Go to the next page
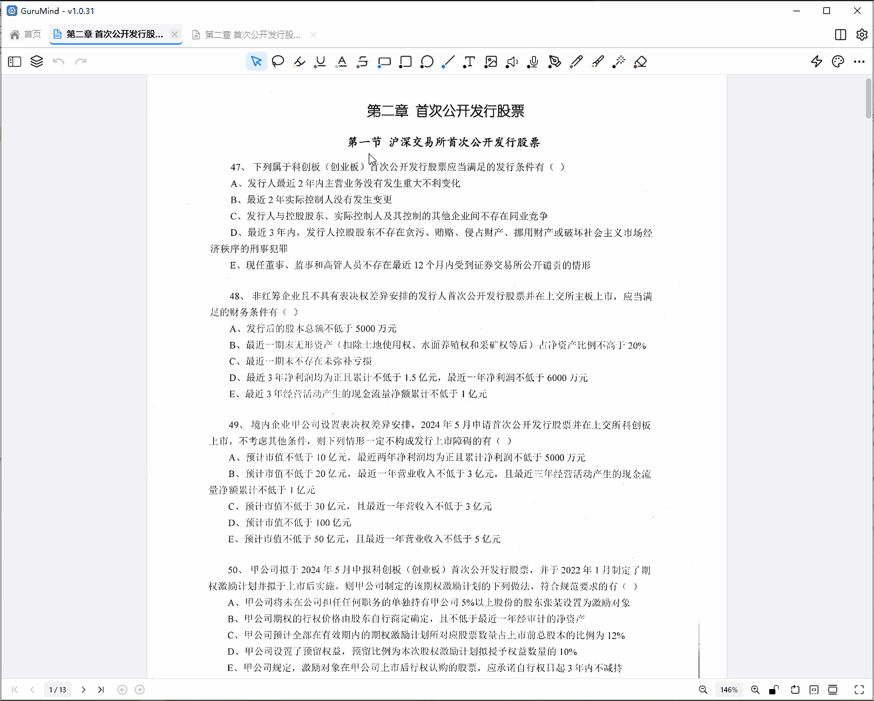 (83, 690)
